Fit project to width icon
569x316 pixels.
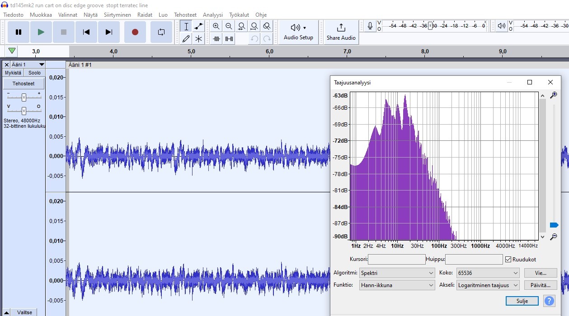point(254,26)
